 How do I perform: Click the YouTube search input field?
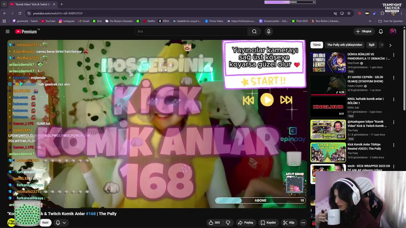coord(191,31)
